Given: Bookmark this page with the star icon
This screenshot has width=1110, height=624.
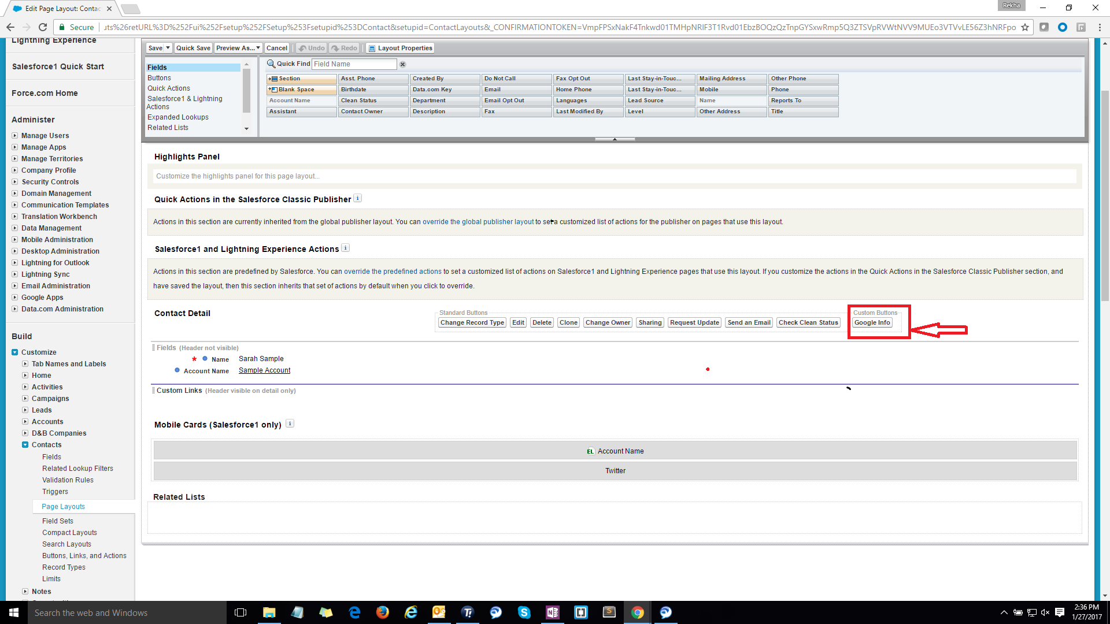Looking at the screenshot, I should pos(1025,27).
